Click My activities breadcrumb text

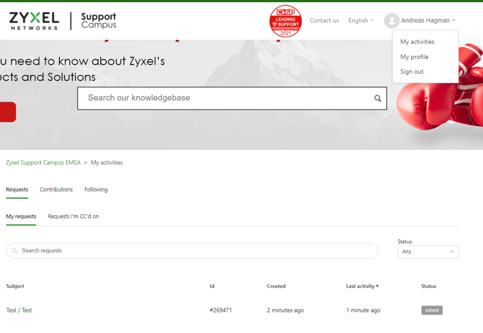(x=107, y=162)
